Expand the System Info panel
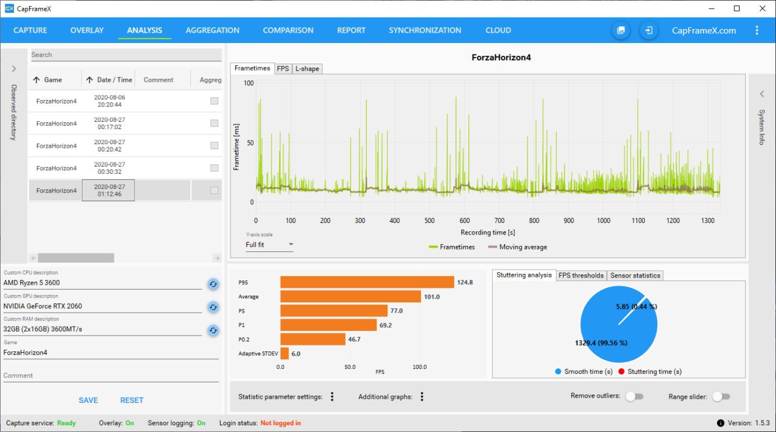Image resolution: width=776 pixels, height=432 pixels. [762, 94]
